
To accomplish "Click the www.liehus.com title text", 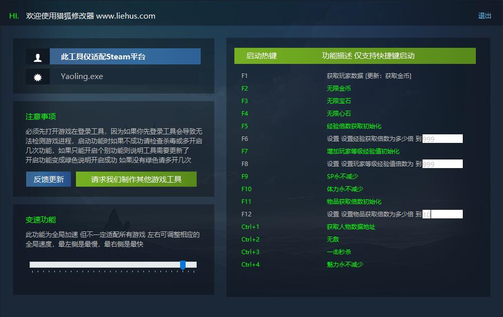I will click(125, 16).
